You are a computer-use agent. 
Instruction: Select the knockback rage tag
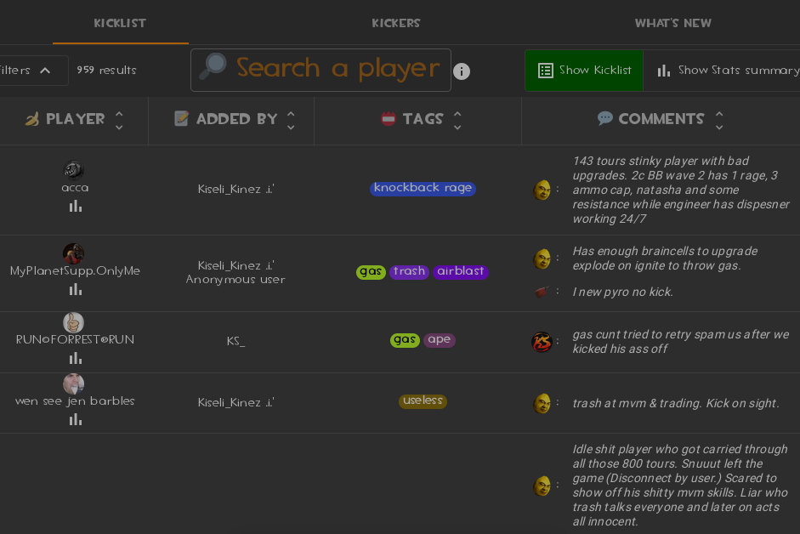pyautogui.click(x=423, y=189)
